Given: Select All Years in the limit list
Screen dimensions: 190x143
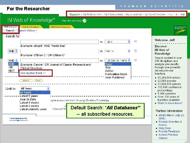Looking at the screenshot, I should [x=35, y=92].
